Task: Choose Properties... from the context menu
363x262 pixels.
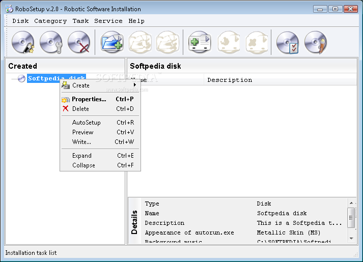Action: tap(100, 99)
